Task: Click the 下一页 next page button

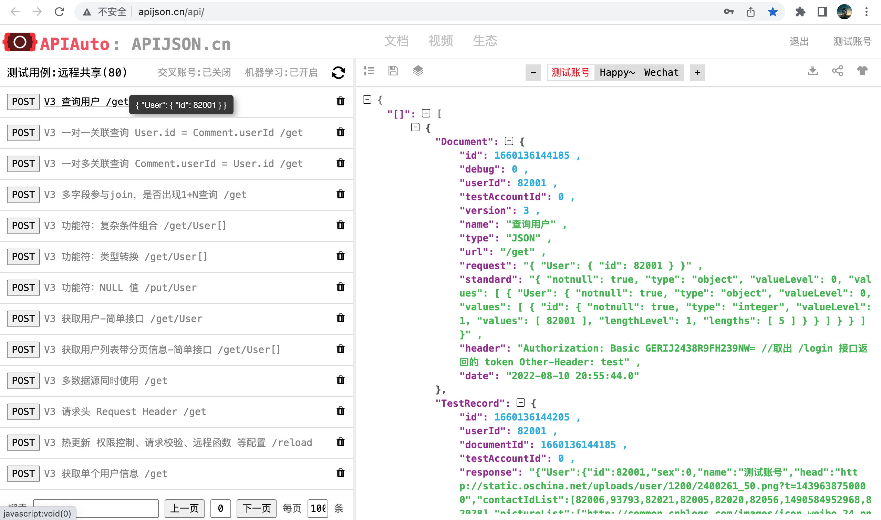Action: (x=256, y=508)
